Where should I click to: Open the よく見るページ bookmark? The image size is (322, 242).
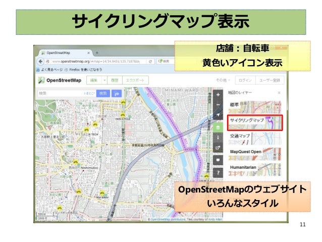(x=50, y=70)
